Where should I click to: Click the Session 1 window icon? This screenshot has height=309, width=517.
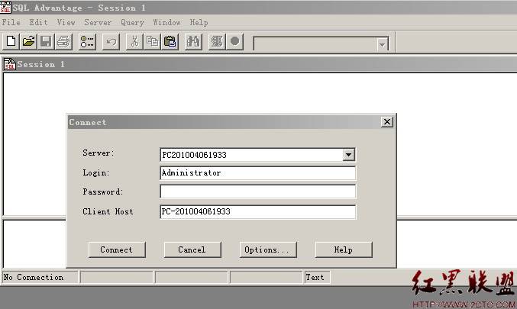coord(10,64)
